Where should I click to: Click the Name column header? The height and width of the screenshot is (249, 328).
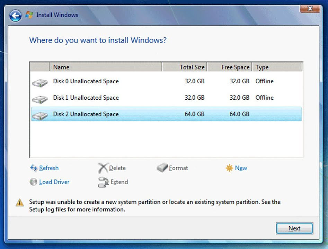point(104,67)
